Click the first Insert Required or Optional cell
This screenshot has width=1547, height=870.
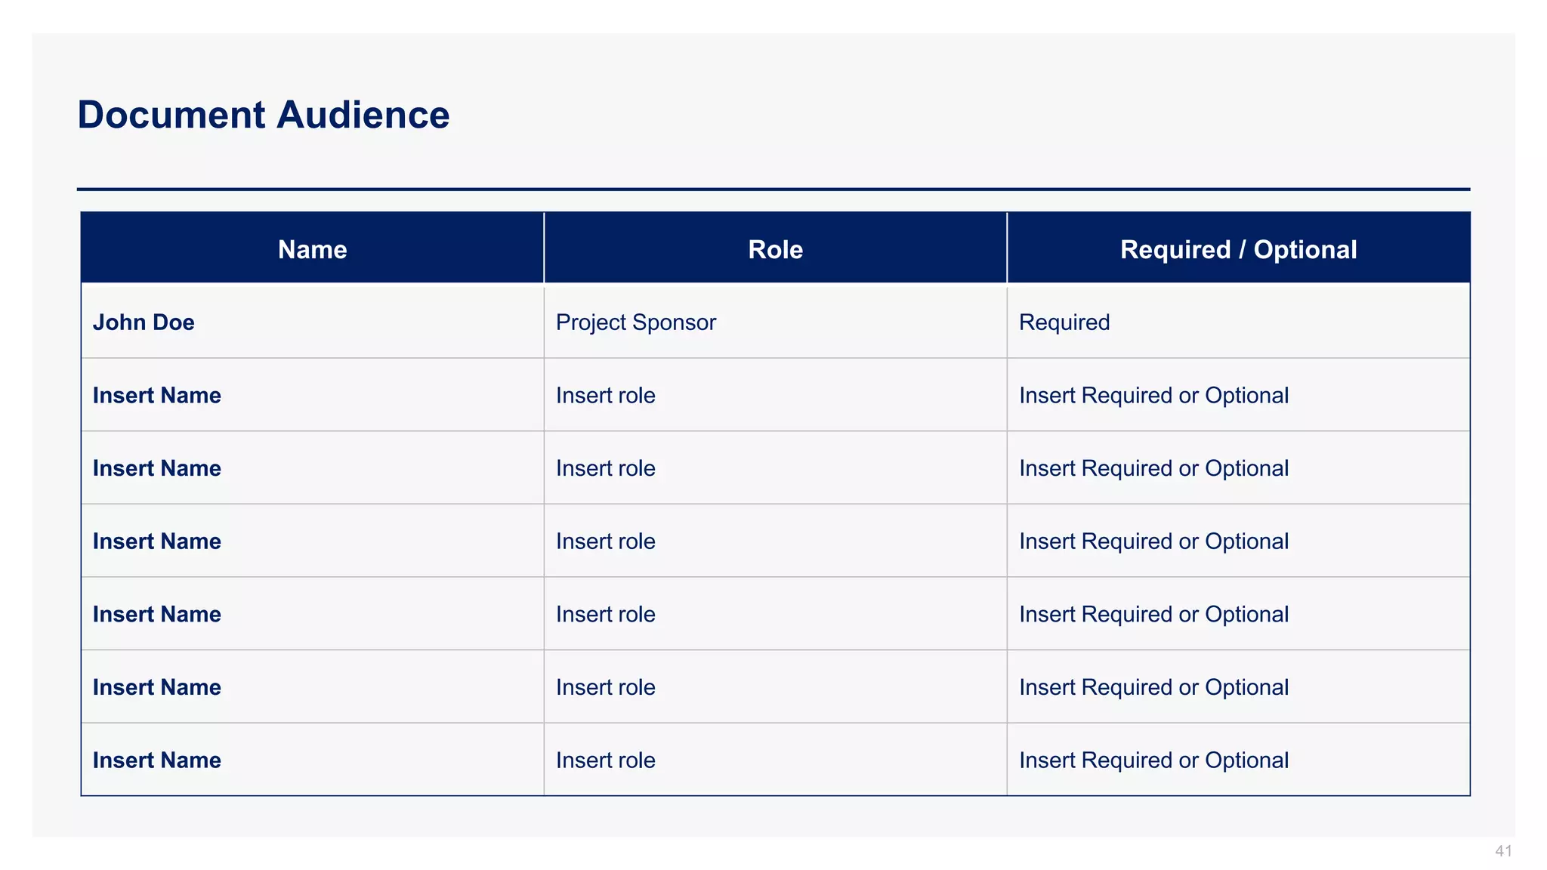(x=1153, y=396)
